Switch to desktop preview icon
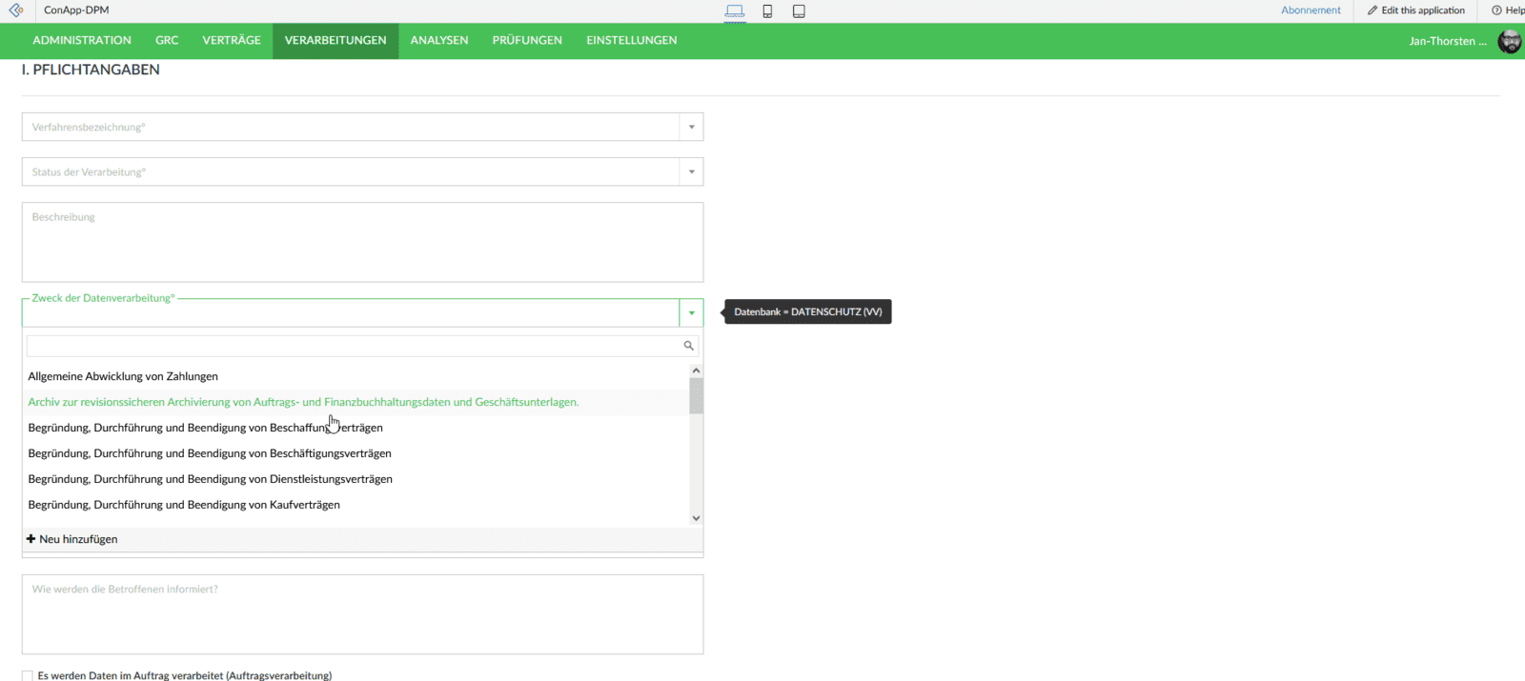 [734, 11]
